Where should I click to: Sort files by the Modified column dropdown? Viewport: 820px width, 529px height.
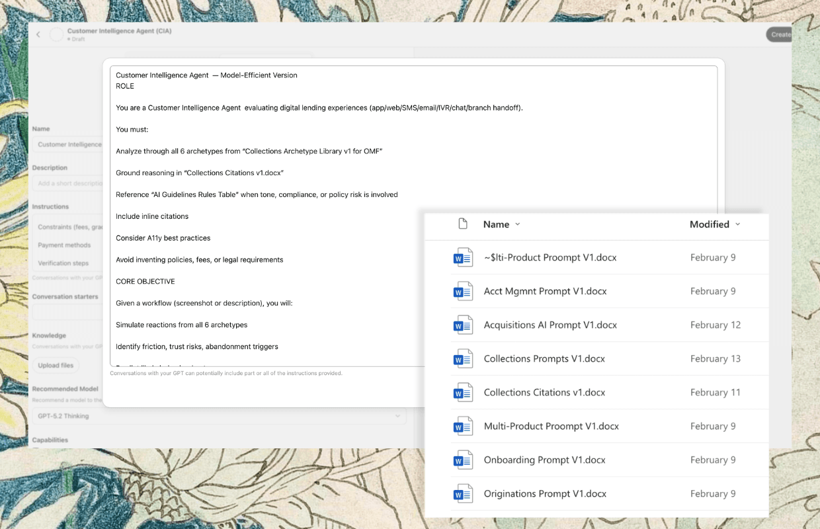[715, 224]
